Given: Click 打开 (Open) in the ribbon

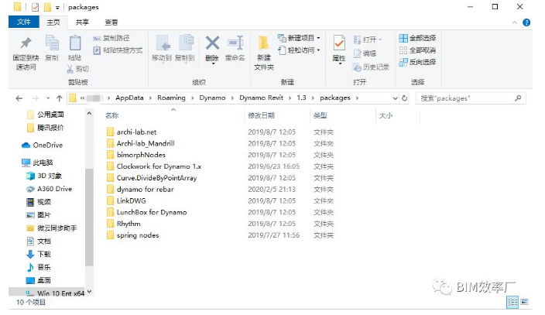Looking at the screenshot, I should (368, 39).
